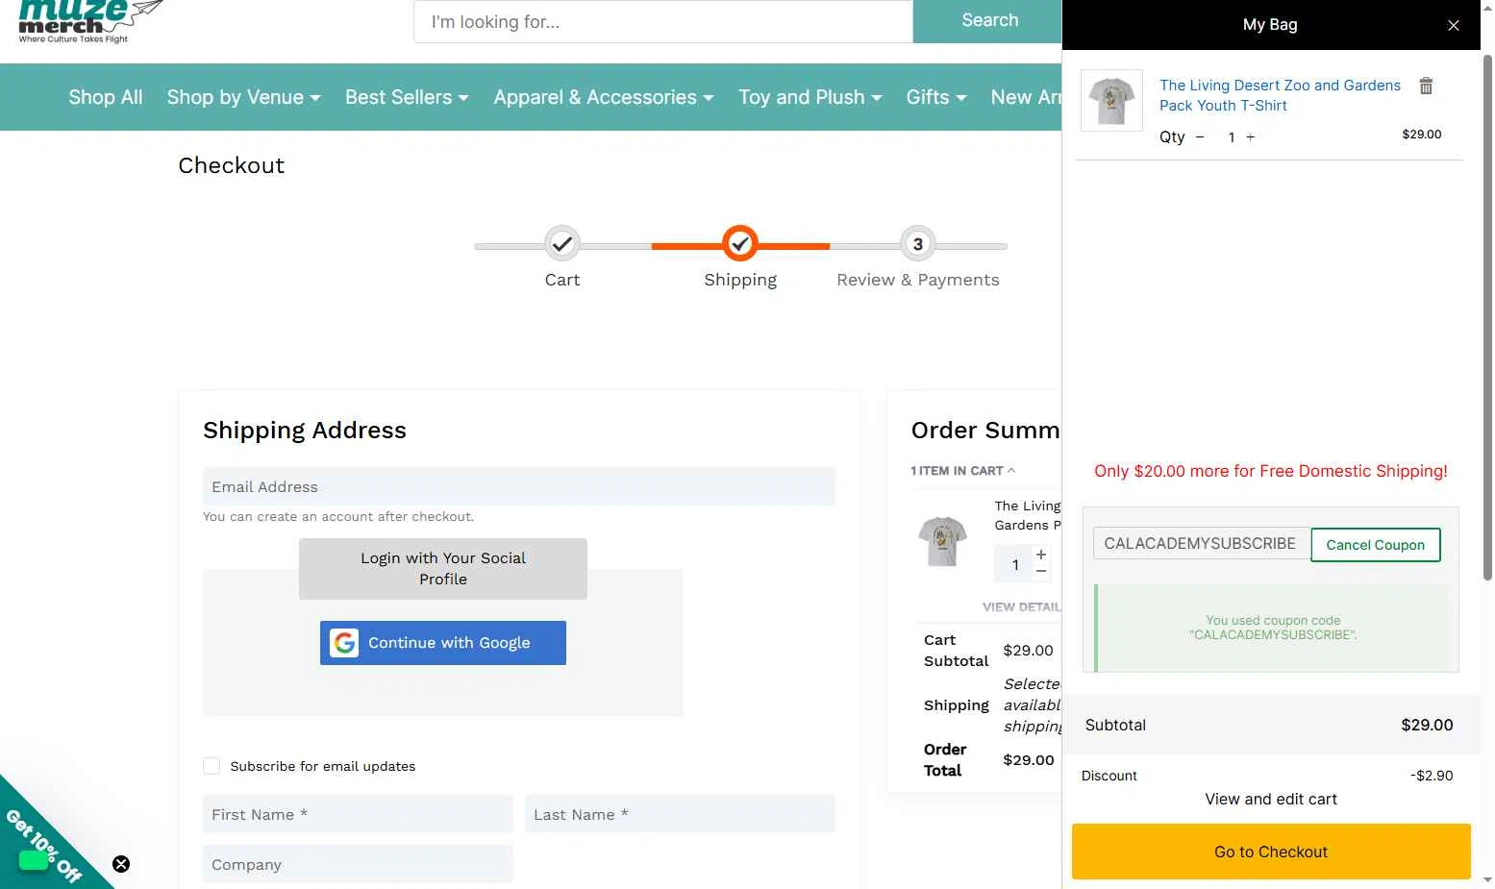
Task: Click Continue with Google button
Action: click(x=443, y=643)
